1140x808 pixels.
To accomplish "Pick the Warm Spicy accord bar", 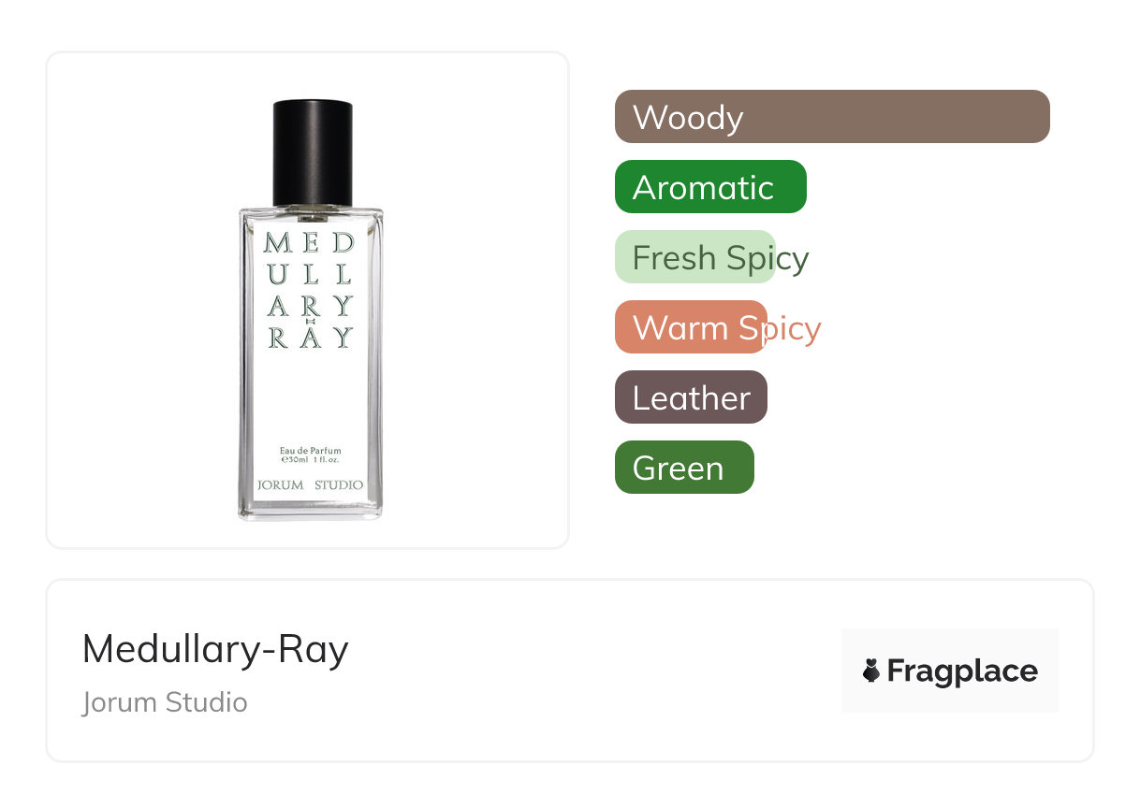I will tap(691, 327).
